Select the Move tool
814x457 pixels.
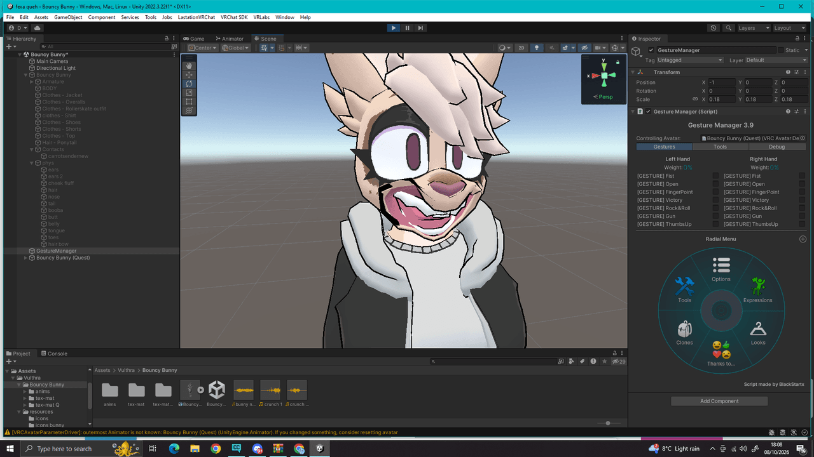189,75
